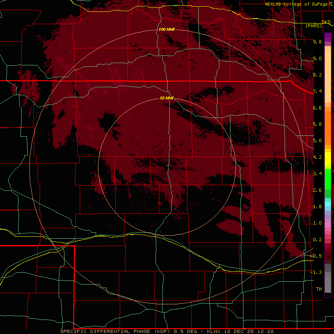Click the -1.3 scale value
This screenshot has height=334, width=334.
(x=316, y=272)
